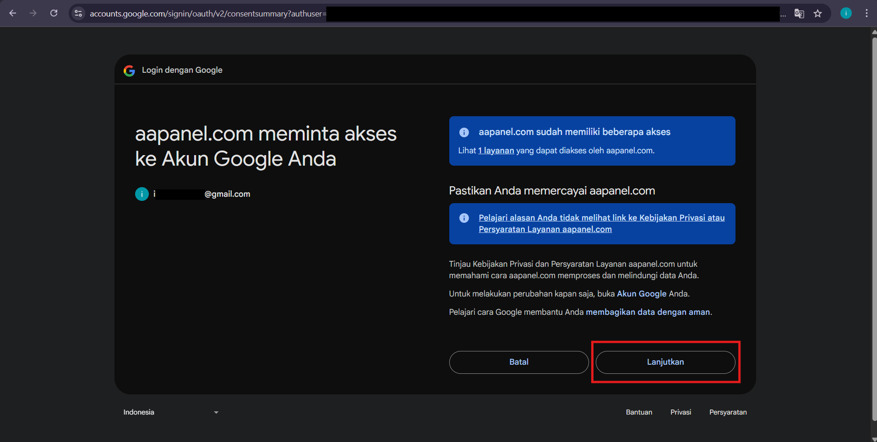Open the Chrome three-dot menu

(866, 13)
